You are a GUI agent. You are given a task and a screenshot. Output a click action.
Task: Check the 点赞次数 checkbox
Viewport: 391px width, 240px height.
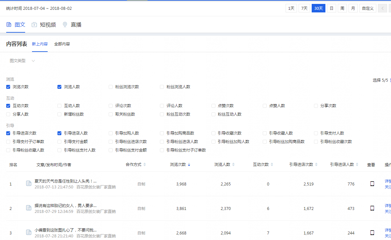coord(213,106)
